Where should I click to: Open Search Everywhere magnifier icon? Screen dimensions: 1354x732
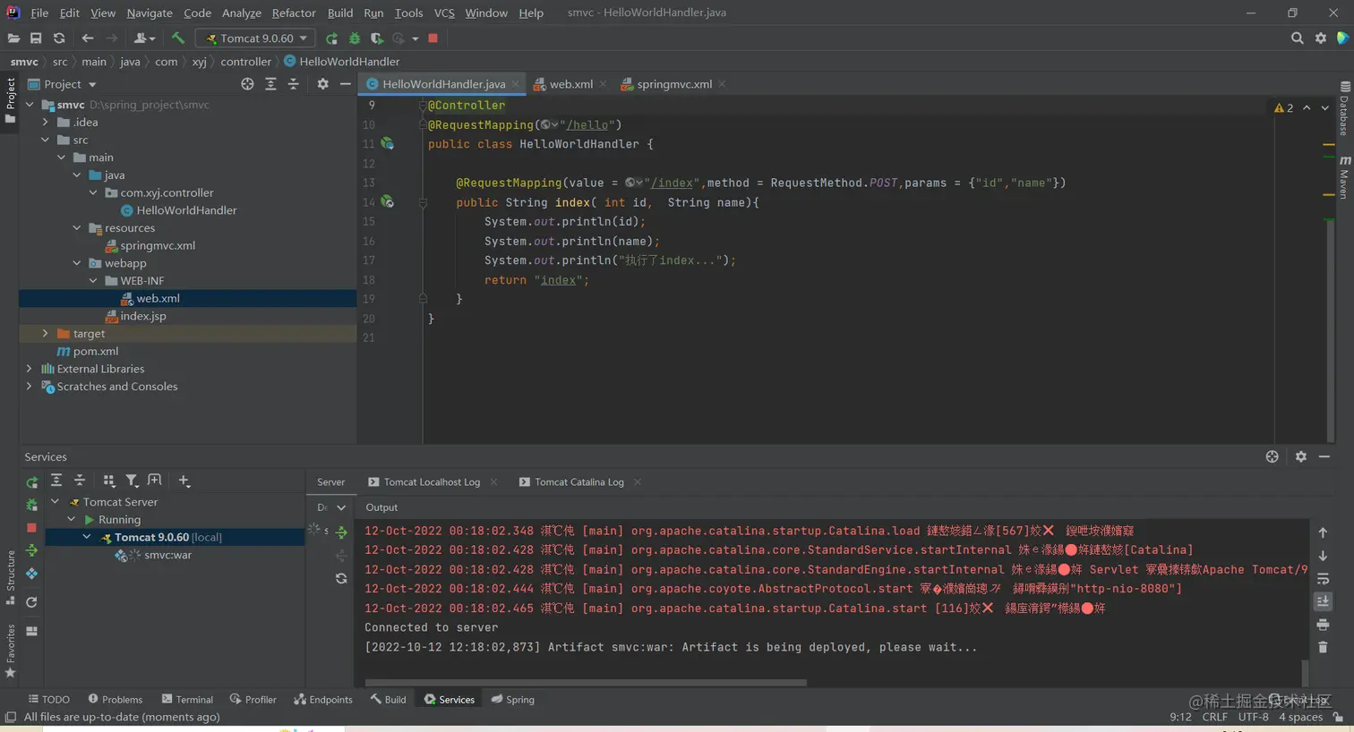1297,38
